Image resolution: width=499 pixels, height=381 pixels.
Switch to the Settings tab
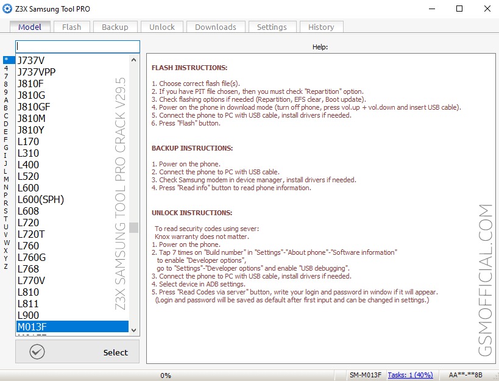(x=272, y=27)
